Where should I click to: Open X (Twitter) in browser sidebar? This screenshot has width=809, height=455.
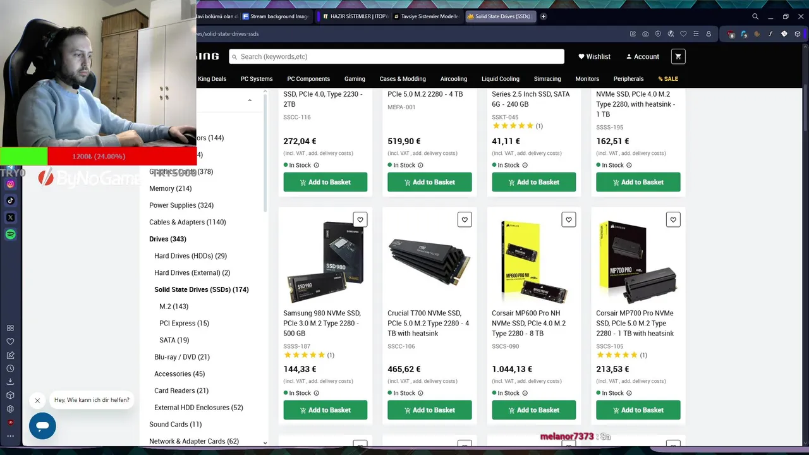click(x=10, y=217)
